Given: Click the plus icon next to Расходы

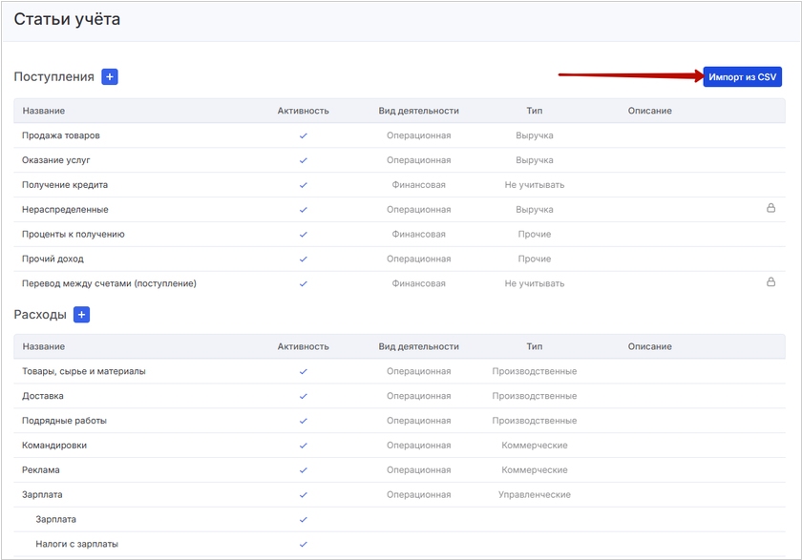Looking at the screenshot, I should pos(81,315).
